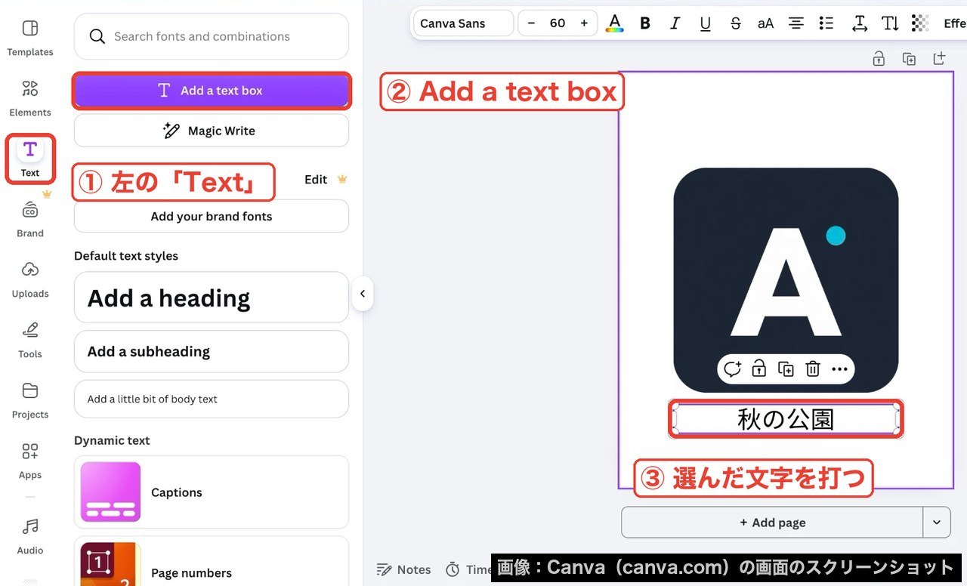
Task: Insert the Add a subheading style
Action: coord(212,351)
